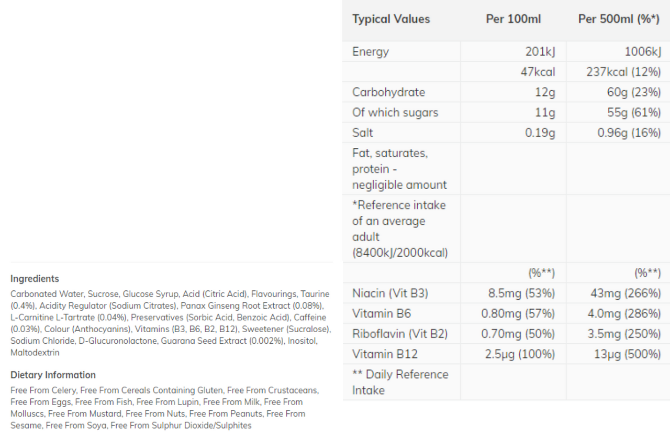
Task: Click the Salt row label
Action: pyautogui.click(x=363, y=133)
